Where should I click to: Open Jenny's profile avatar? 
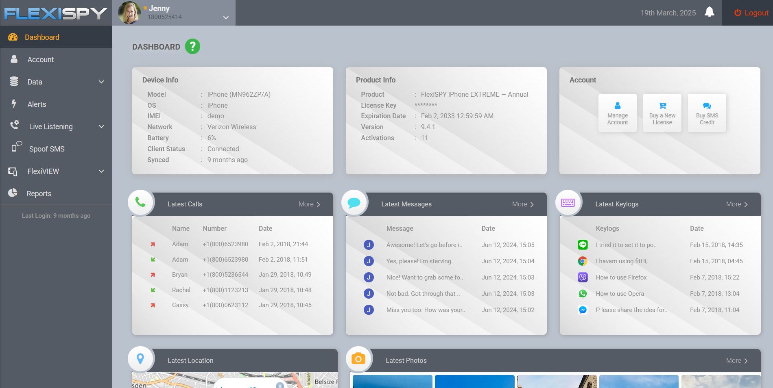(x=129, y=13)
